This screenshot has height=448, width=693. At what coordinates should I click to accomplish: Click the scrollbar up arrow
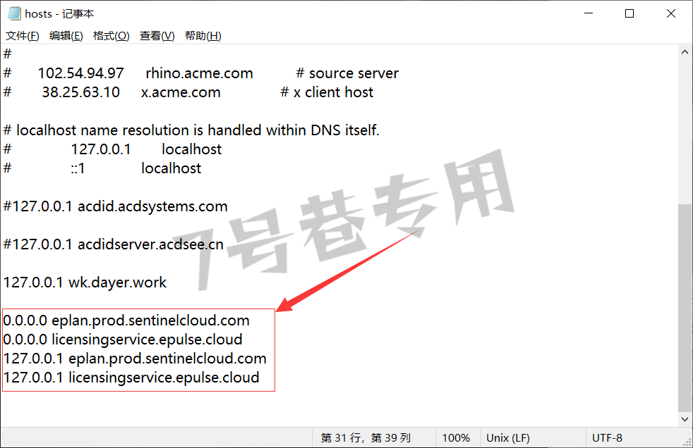(x=685, y=52)
